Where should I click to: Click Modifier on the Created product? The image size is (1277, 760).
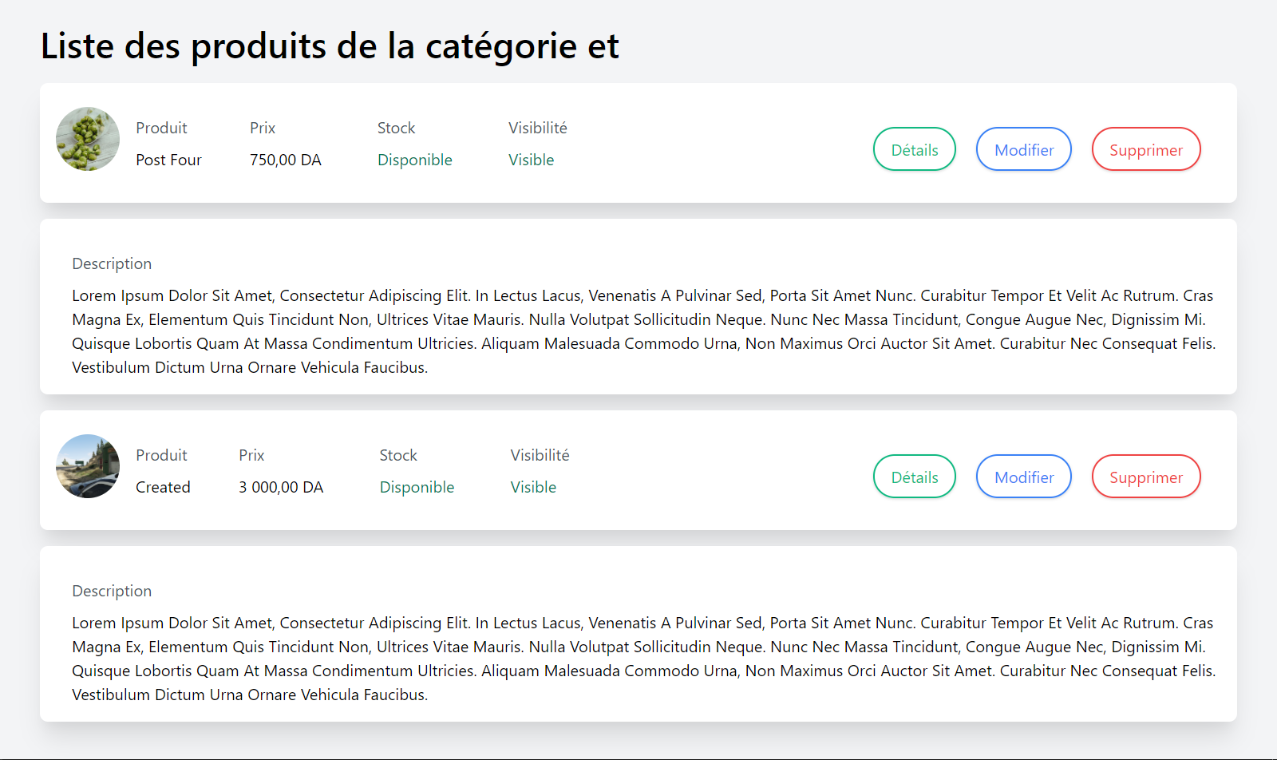point(1023,477)
